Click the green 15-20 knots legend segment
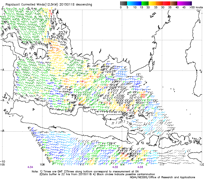204x179 pixels. [145, 3]
